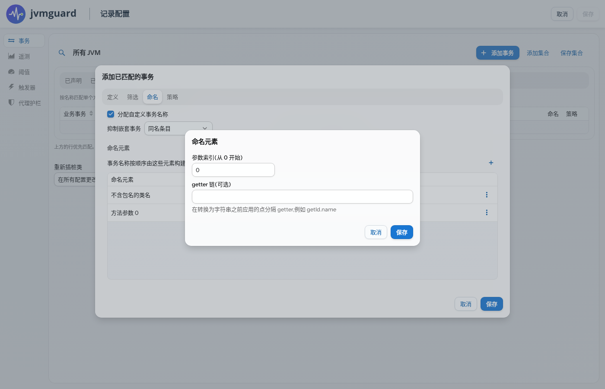Image resolution: width=605 pixels, height=389 pixels.
Task: Click 保存 in the top header bar
Action: 588,14
